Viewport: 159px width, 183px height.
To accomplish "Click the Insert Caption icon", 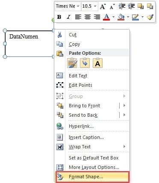I will [60, 137].
